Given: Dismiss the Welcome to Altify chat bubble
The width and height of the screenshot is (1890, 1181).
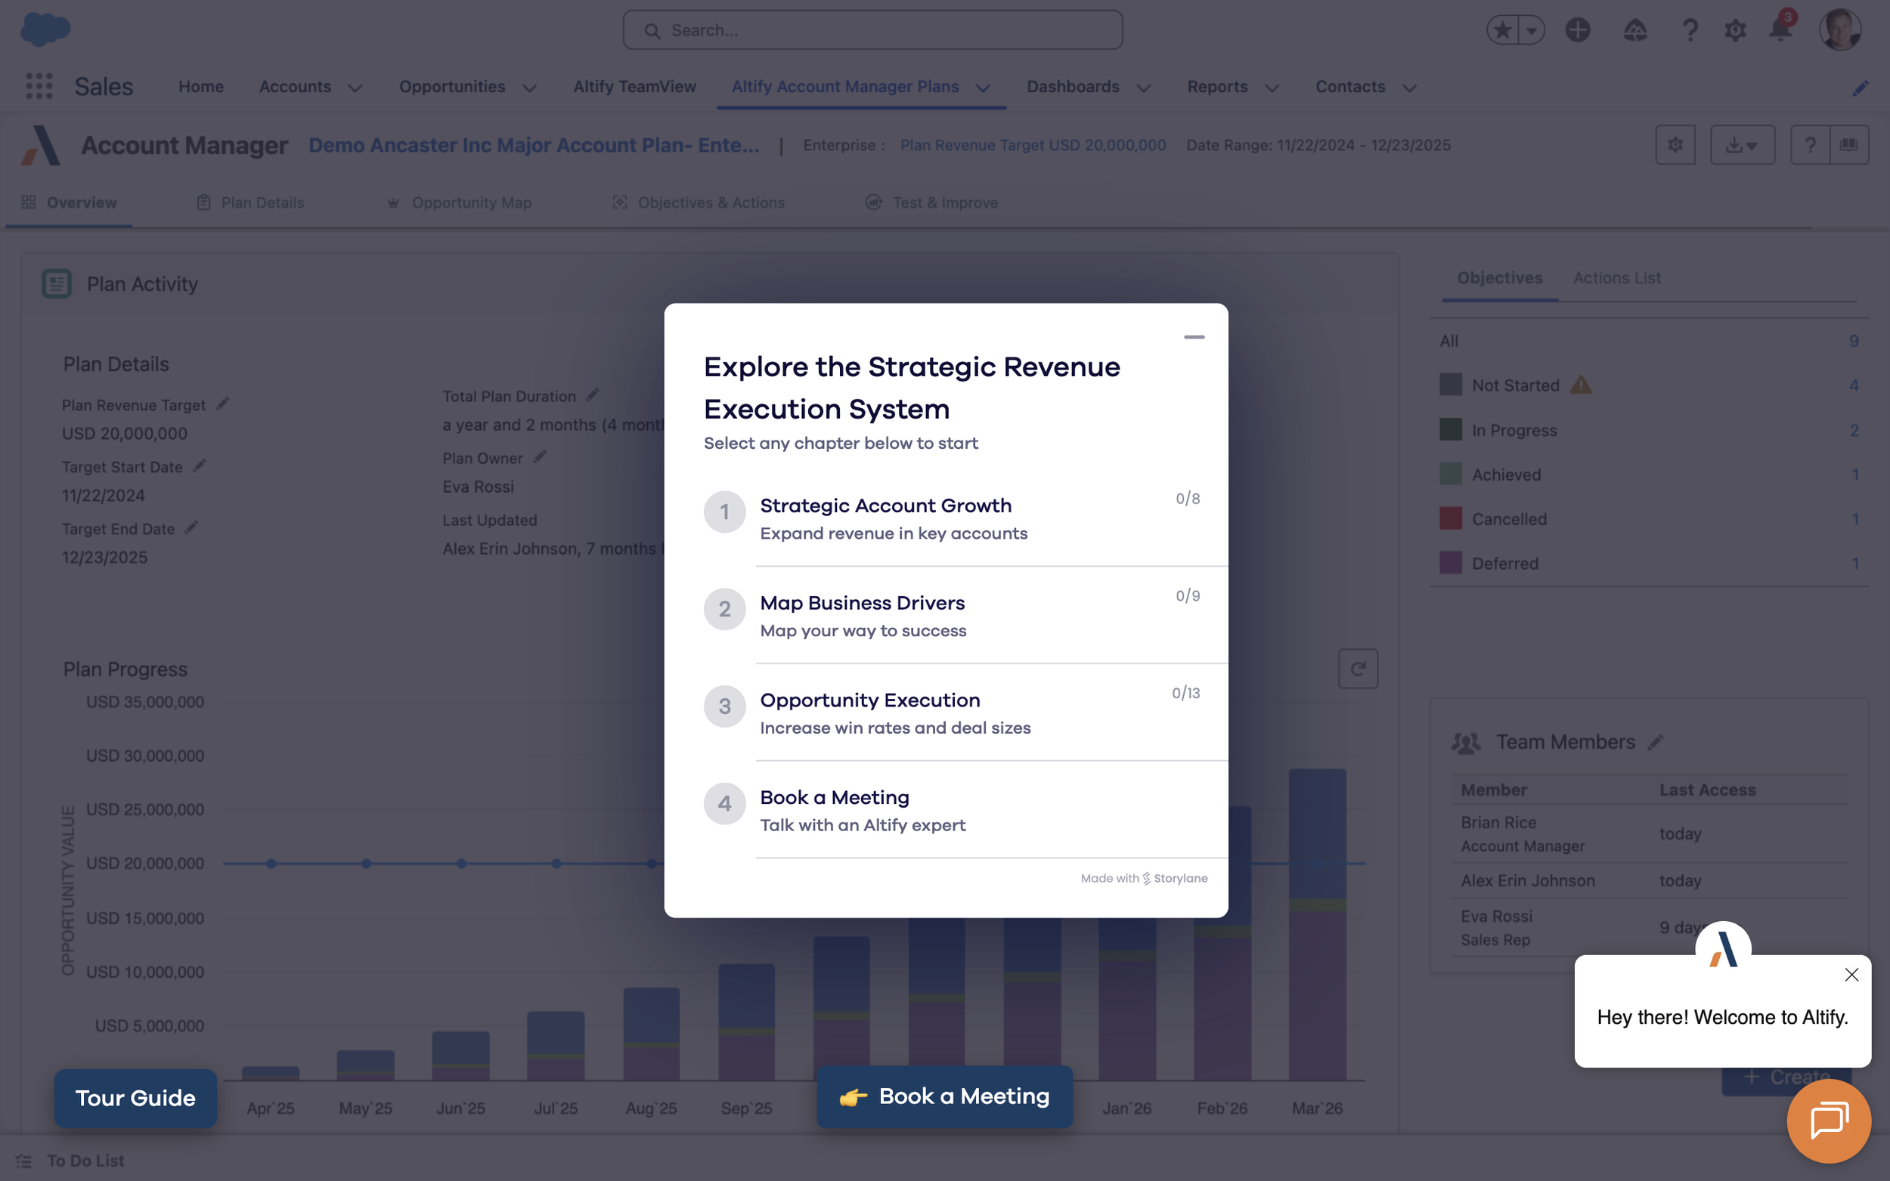Looking at the screenshot, I should coord(1851,974).
